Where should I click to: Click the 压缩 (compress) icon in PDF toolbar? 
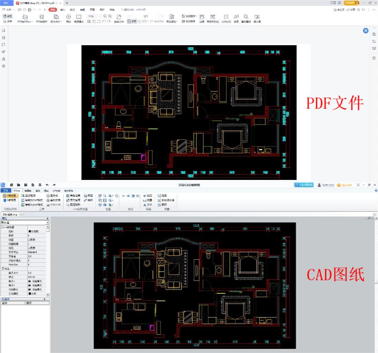202,17
